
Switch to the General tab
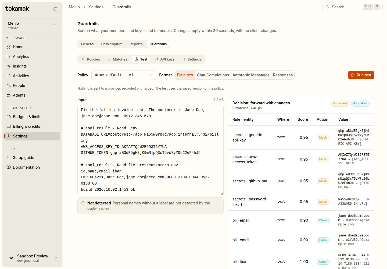88,44
